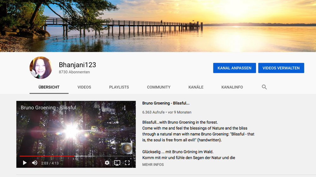Open three-dot menu on video player
The width and height of the screenshot is (316, 177).
tap(125, 108)
